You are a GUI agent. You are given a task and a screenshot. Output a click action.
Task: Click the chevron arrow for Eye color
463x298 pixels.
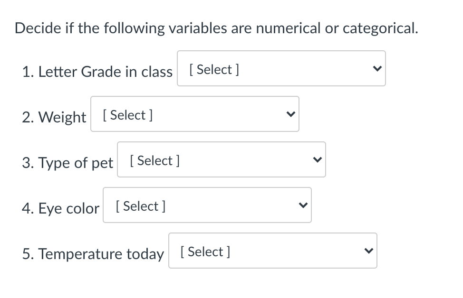coord(302,205)
